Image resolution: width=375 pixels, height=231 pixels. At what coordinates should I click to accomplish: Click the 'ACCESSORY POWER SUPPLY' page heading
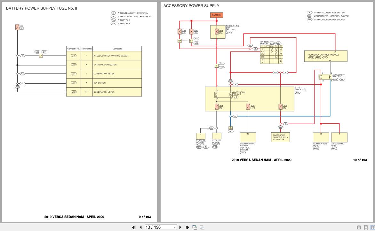click(191, 6)
